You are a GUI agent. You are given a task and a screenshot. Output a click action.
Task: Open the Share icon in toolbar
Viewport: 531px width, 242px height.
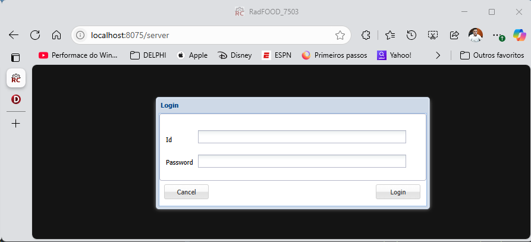[x=454, y=35]
